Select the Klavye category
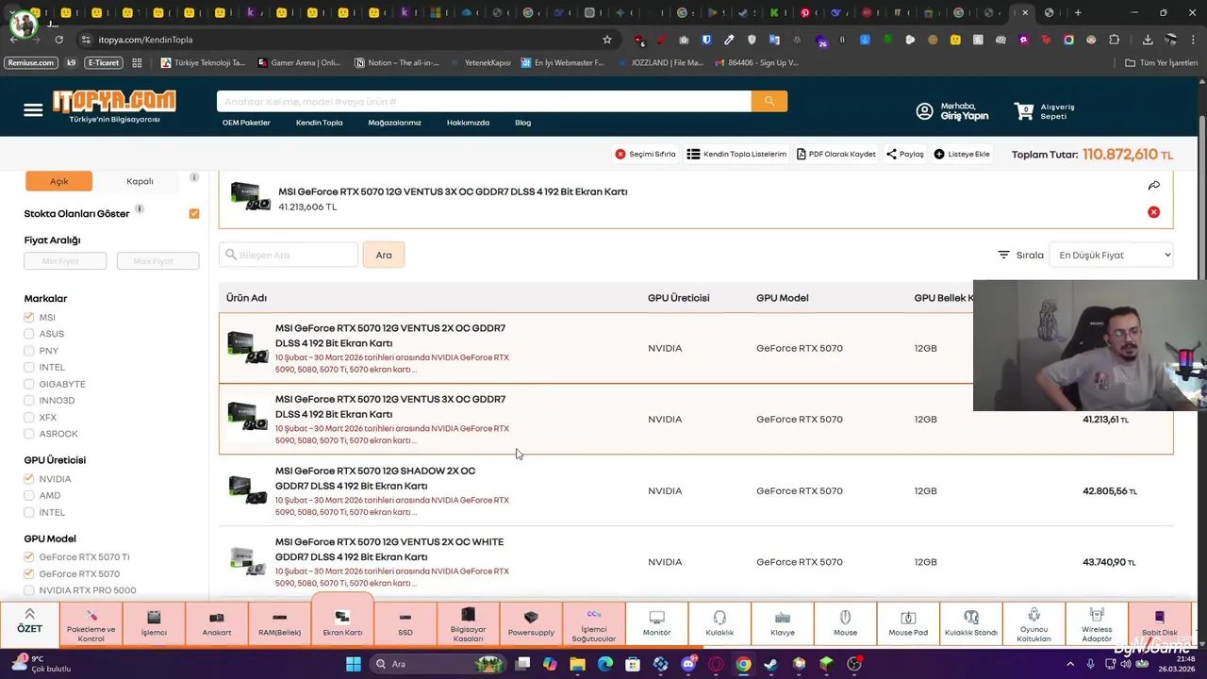 783,622
